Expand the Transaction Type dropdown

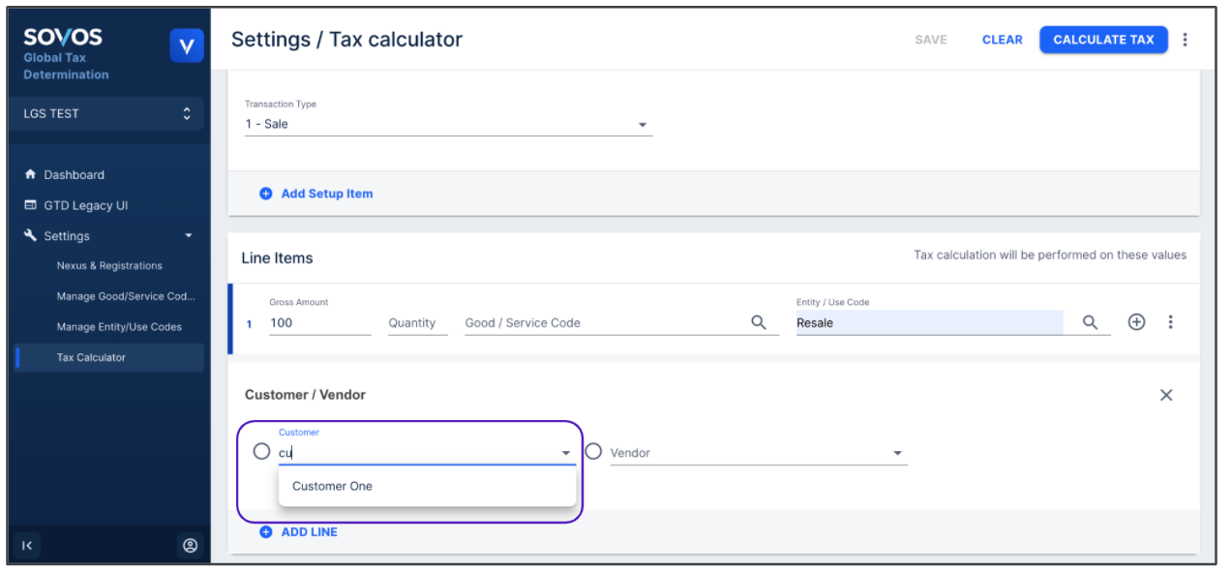(642, 125)
